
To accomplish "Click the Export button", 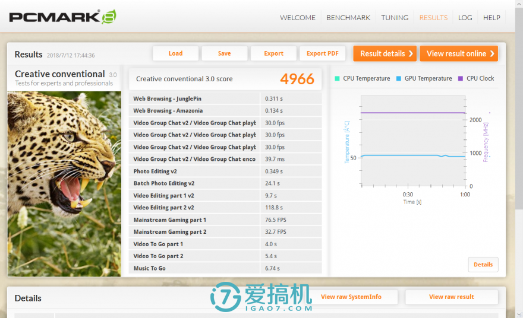I will pos(273,53).
